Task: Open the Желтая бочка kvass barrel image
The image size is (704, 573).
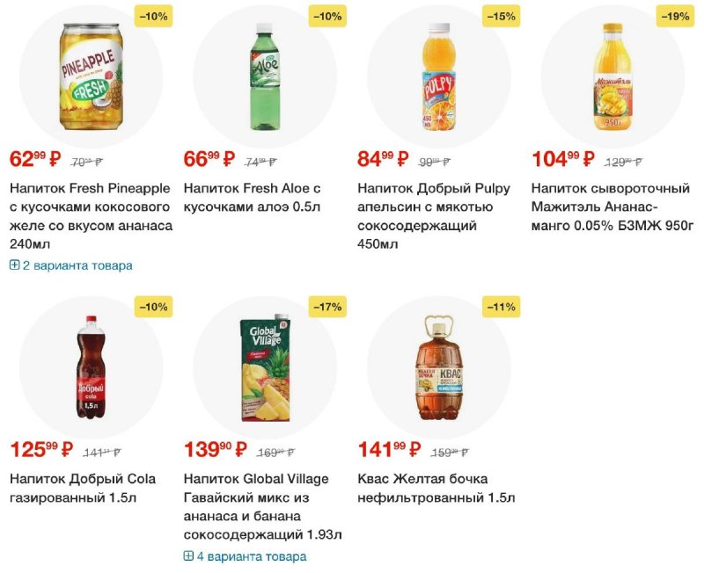Action: tap(439, 367)
